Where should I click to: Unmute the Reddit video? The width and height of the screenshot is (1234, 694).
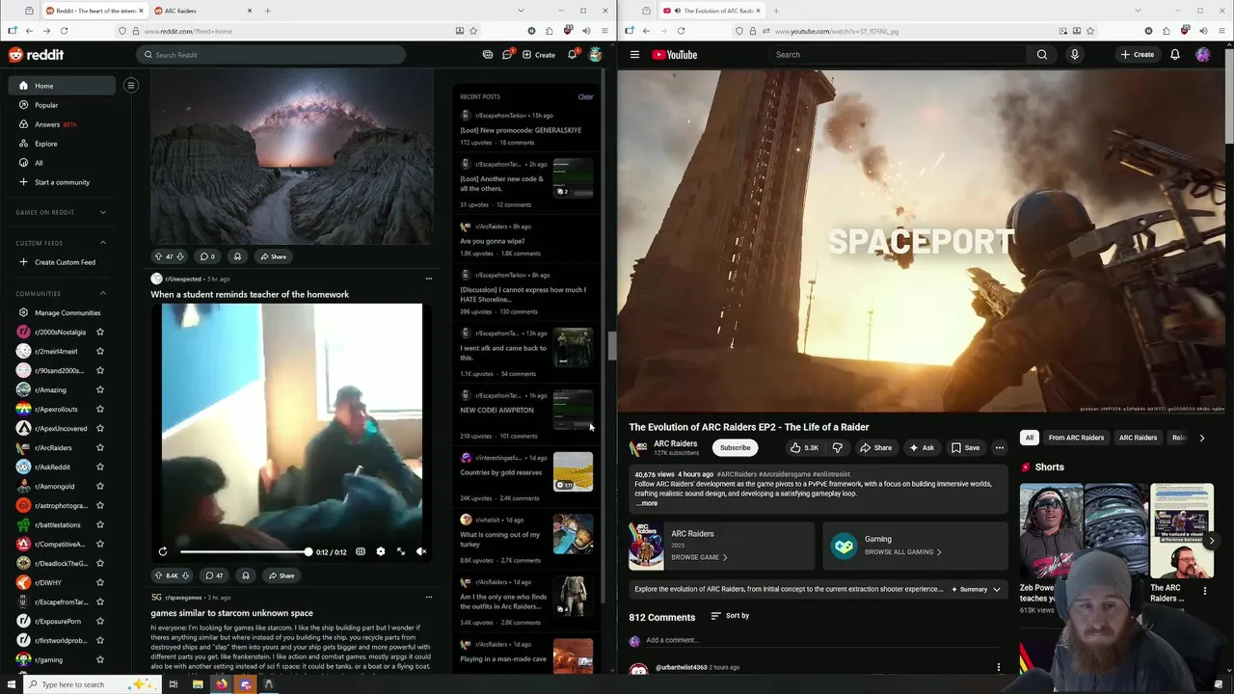pyautogui.click(x=421, y=551)
